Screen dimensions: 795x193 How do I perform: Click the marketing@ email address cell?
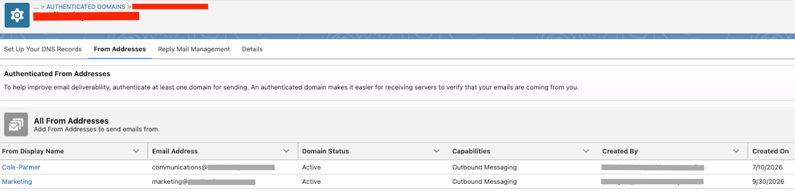point(203,181)
